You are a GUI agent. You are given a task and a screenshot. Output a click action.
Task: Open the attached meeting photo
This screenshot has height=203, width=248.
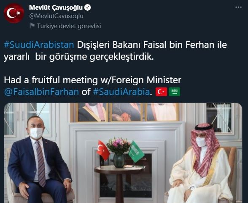123,153
